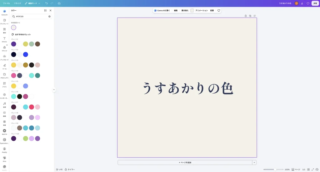Click the lock page icon above canvas
Screen dimensions: 320x172
[246, 16]
